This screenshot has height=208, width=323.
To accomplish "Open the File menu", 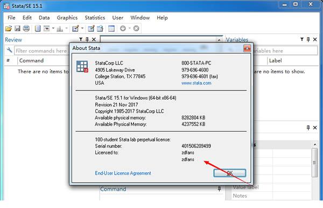I will 11,18.
